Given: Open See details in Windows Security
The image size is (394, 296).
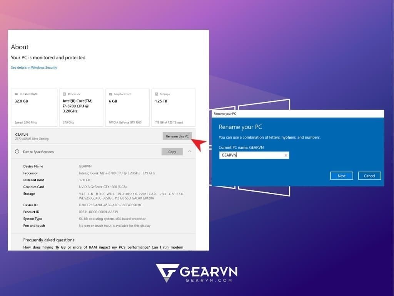Looking at the screenshot, I should [x=34, y=67].
